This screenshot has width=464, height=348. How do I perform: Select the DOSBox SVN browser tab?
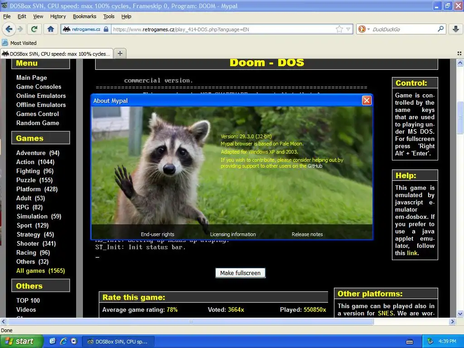(57, 53)
